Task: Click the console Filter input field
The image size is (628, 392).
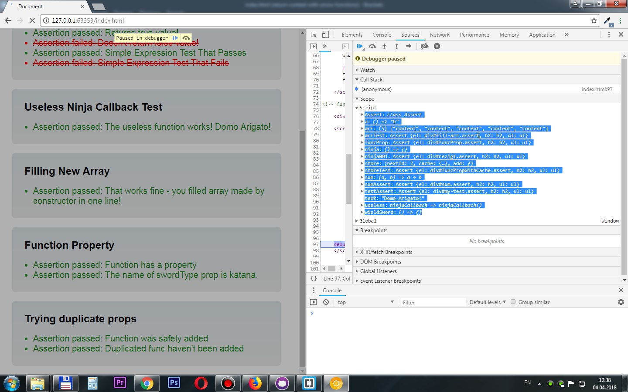Action: pos(433,302)
